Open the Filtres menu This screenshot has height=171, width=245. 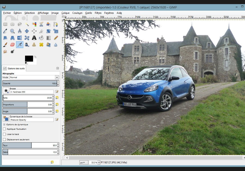(98, 13)
